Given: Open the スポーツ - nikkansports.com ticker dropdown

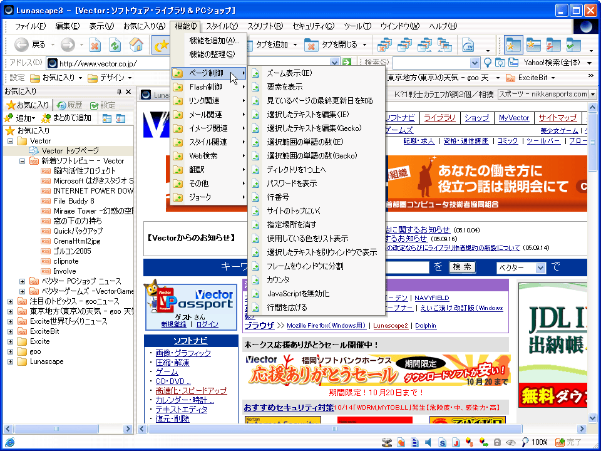Looking at the screenshot, I should [x=593, y=95].
